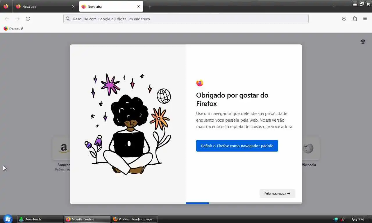372x223 pixels.
Task: Click the Firefox View icon in tab strip
Action: [x=6, y=6]
